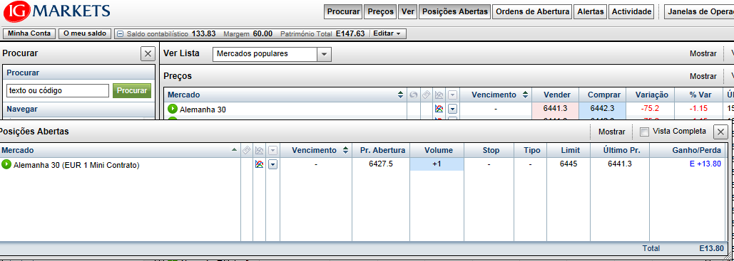Open the chart icon for Alemanha 30 in Preços

(439, 109)
